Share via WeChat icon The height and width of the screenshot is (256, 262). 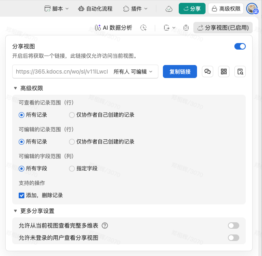point(207,72)
